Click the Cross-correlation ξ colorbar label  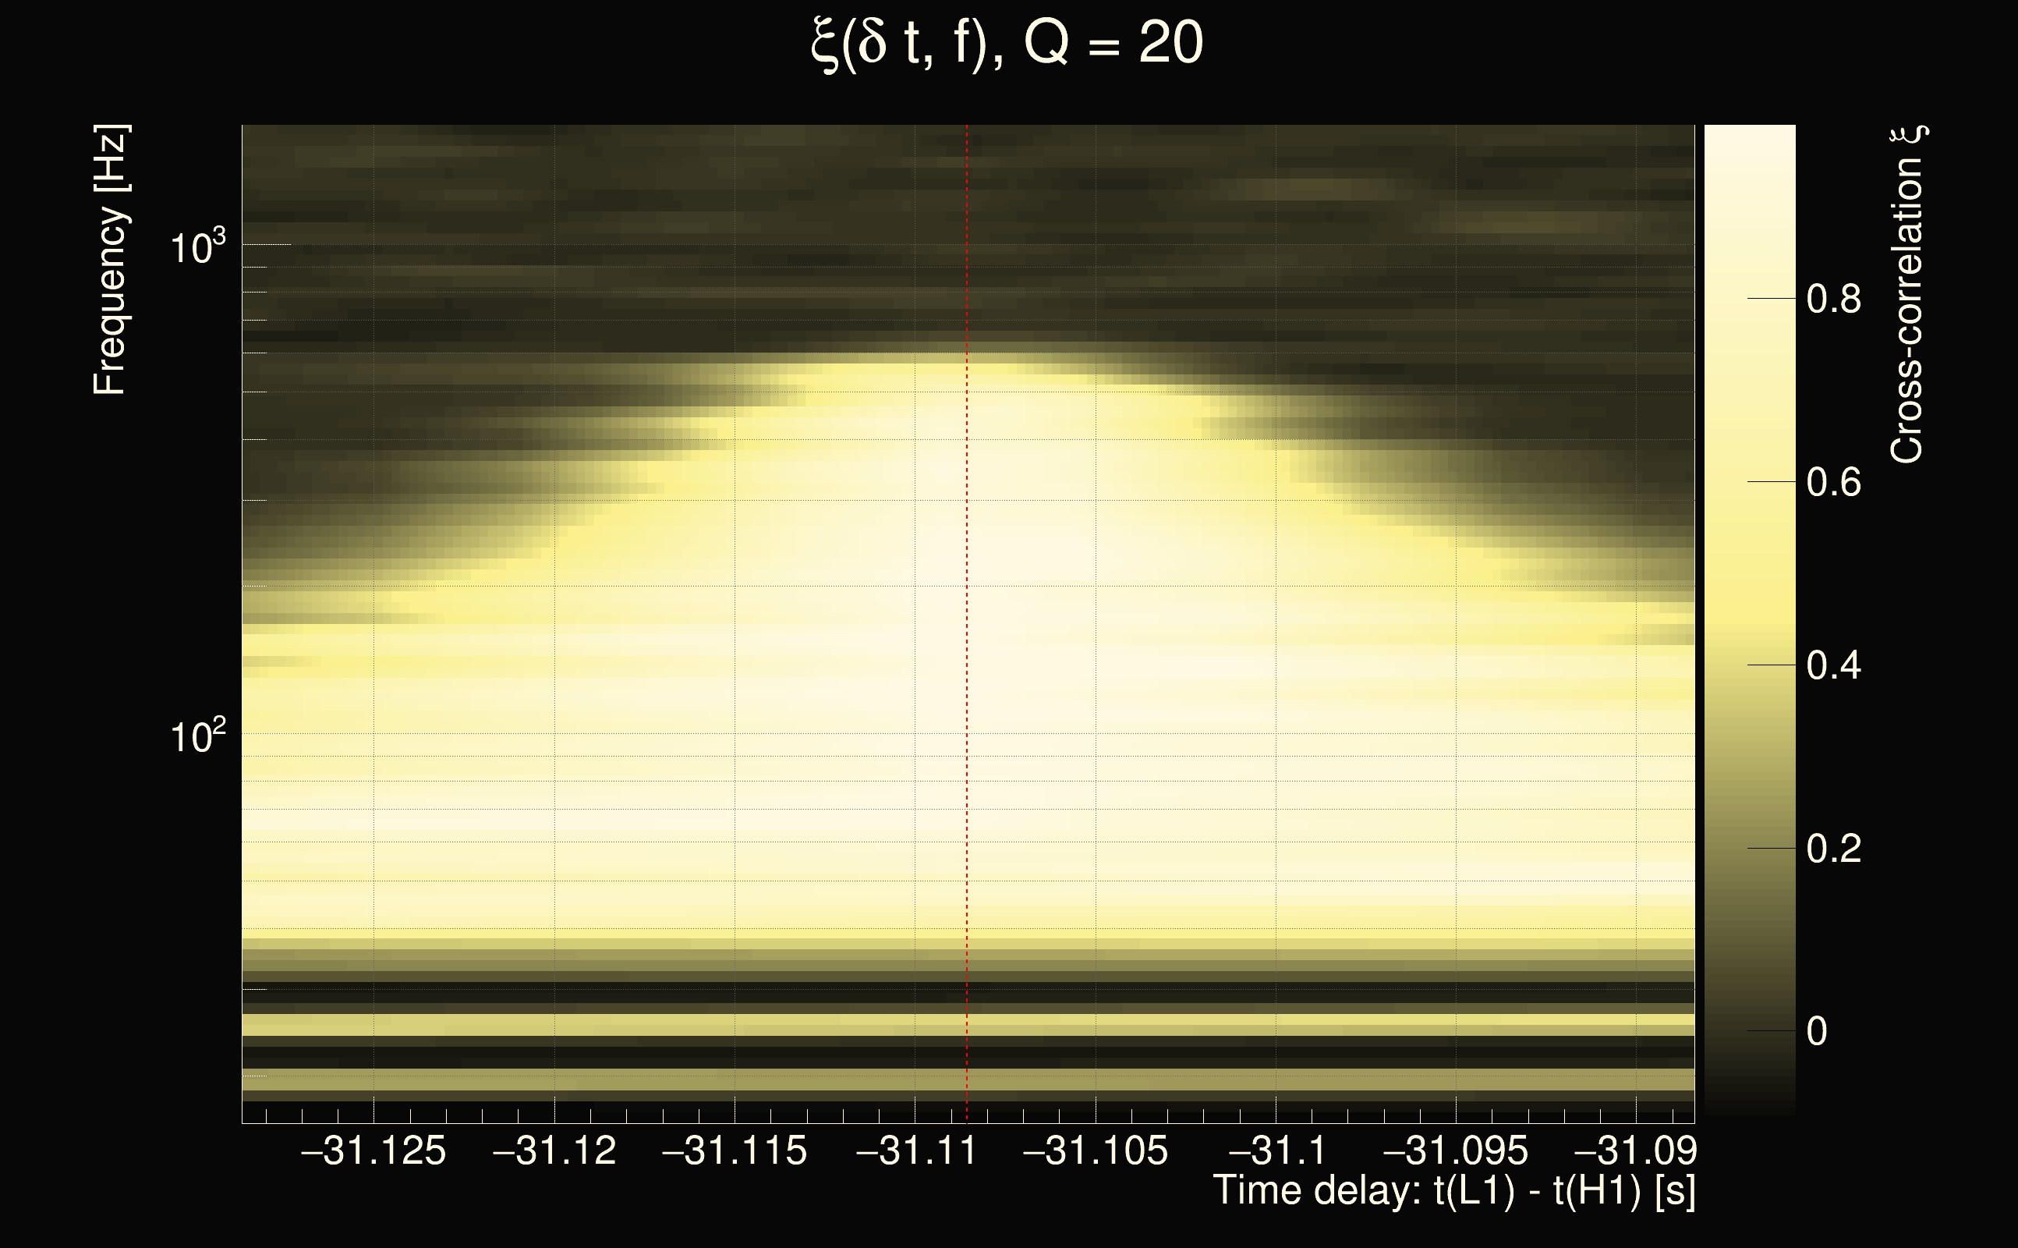pyautogui.click(x=1907, y=295)
